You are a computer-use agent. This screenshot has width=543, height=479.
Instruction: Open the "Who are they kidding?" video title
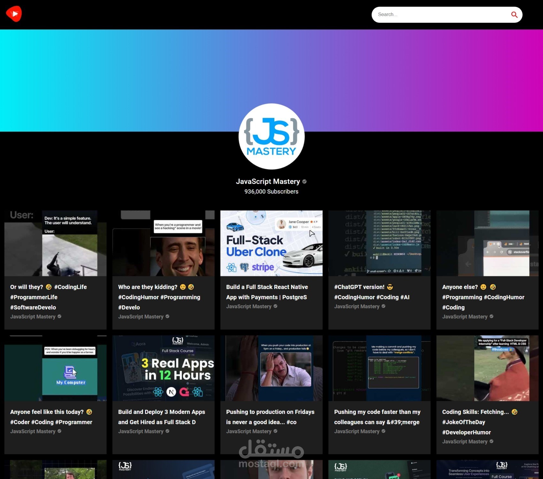[x=159, y=297]
